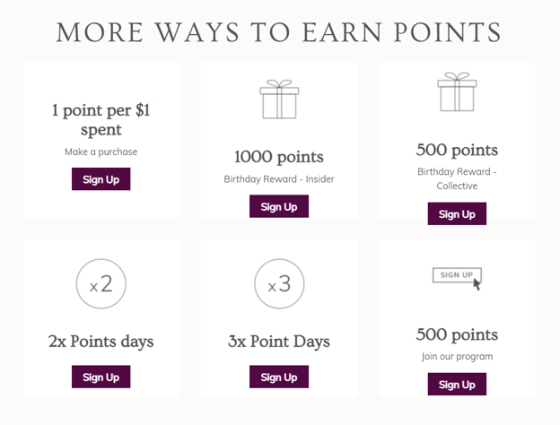This screenshot has width=560, height=425.
Task: Sign up for Birthday Reward - Collective
Action: (457, 213)
